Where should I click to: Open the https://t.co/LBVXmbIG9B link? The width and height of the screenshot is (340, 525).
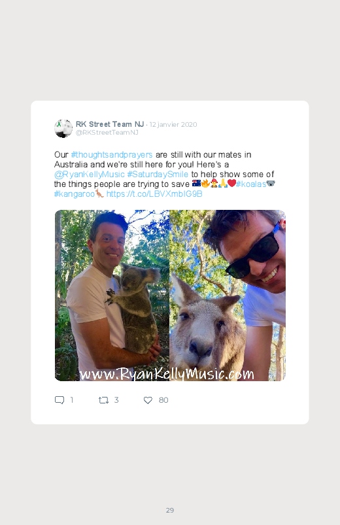click(154, 194)
